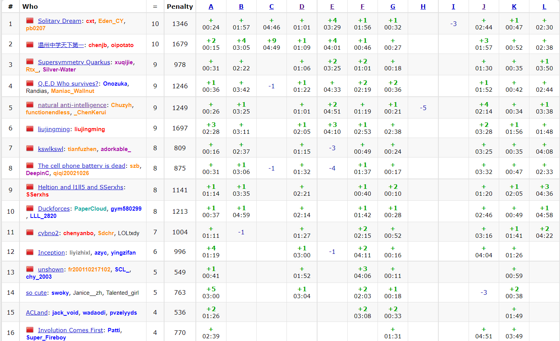
Task: Click the flag beside Duckforces team
Action: pyautogui.click(x=30, y=208)
